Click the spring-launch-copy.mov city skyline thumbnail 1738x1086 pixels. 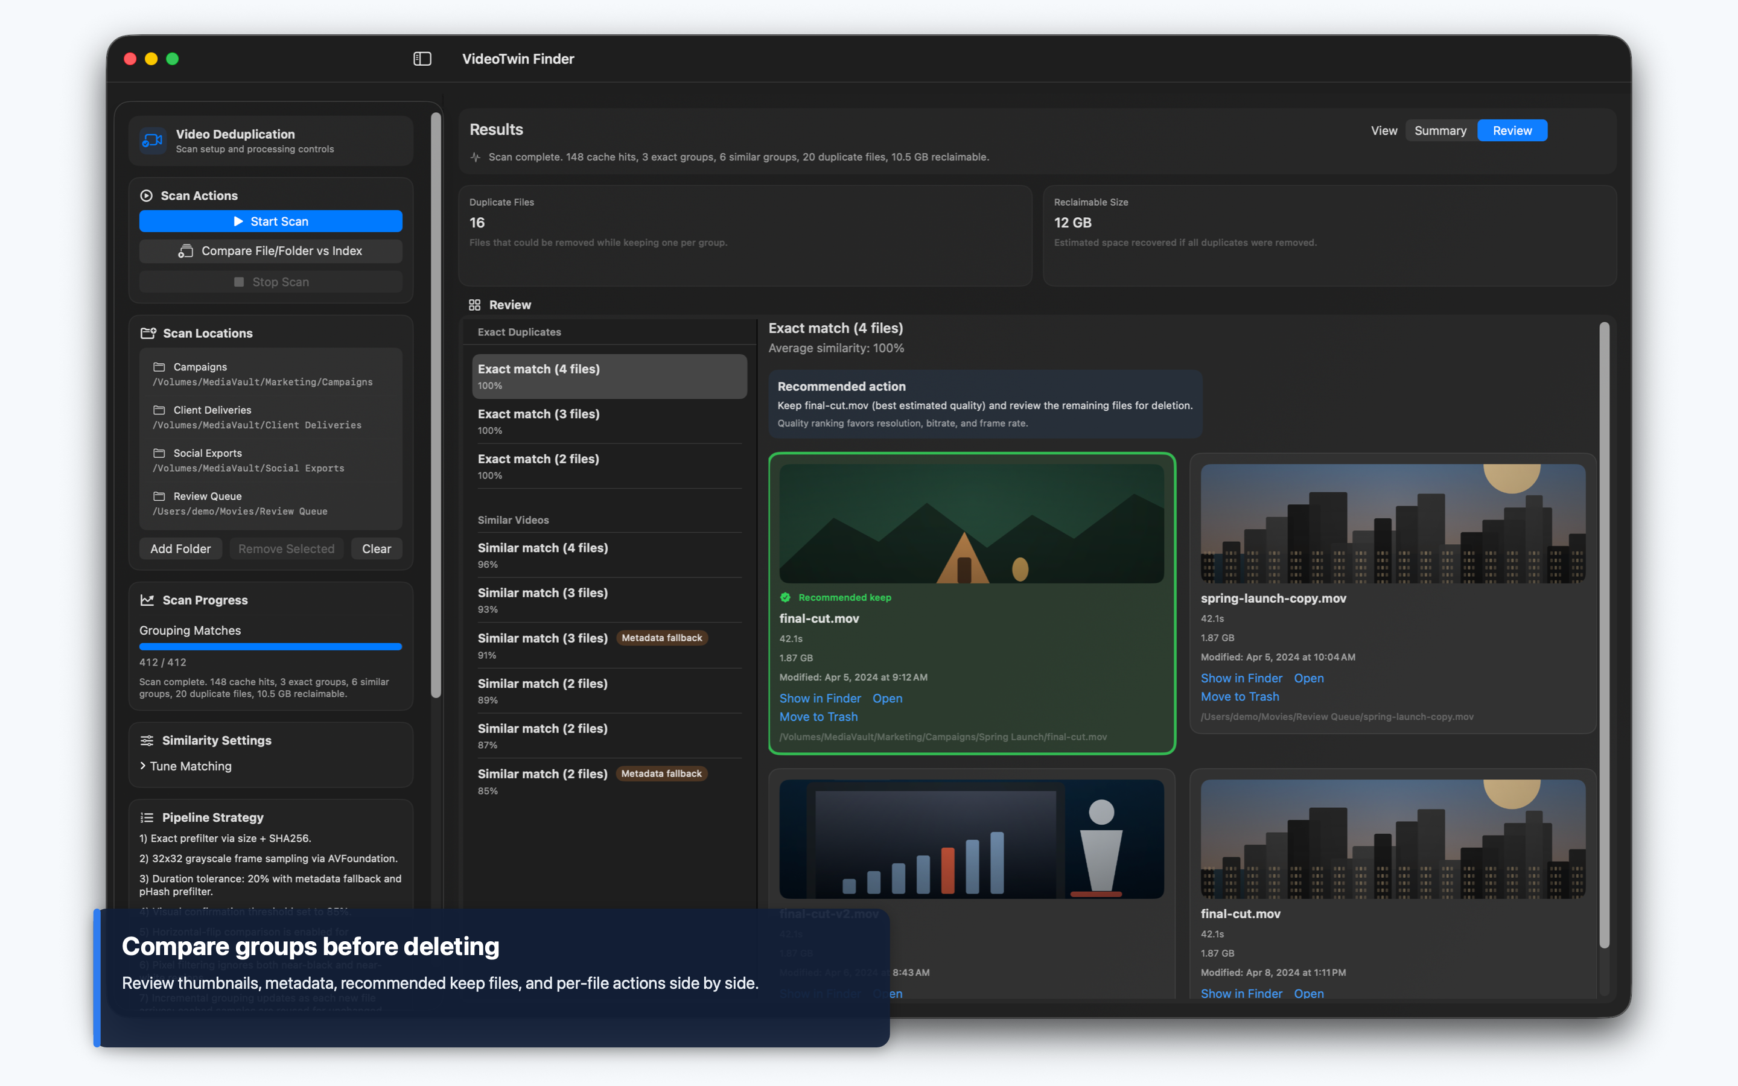coord(1393,524)
